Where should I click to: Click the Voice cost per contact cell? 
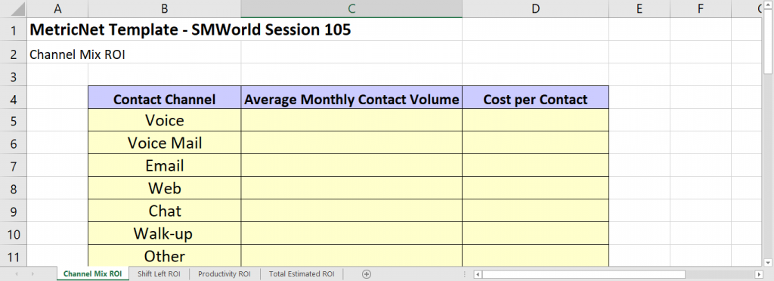(x=536, y=120)
